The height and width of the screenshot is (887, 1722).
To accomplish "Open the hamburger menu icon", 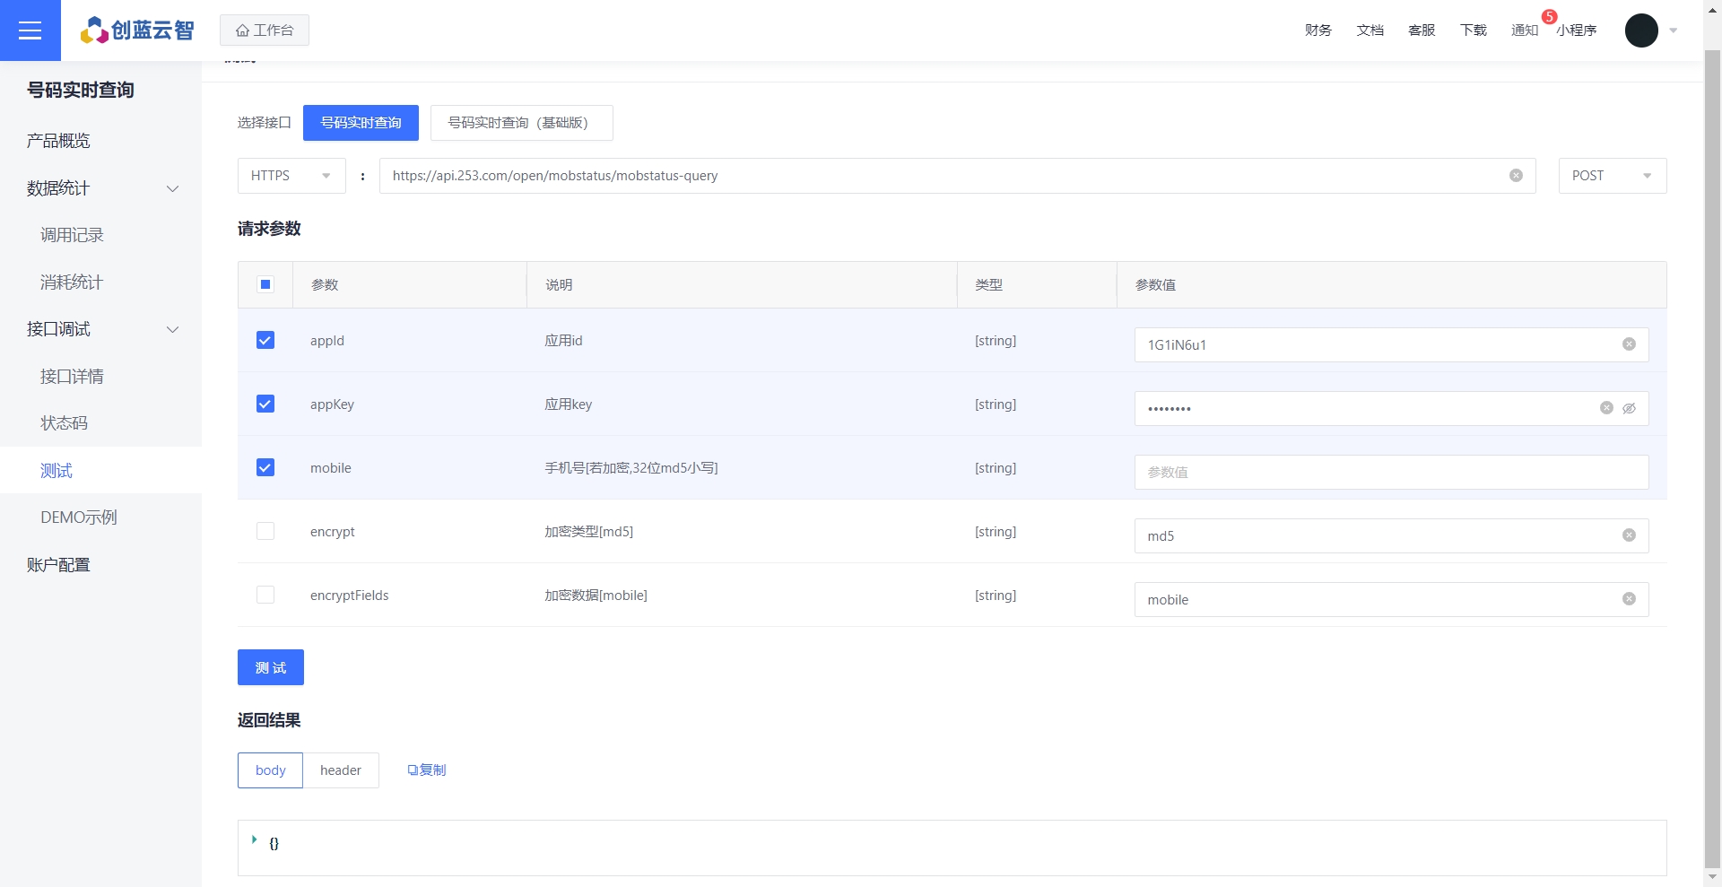I will [x=30, y=30].
